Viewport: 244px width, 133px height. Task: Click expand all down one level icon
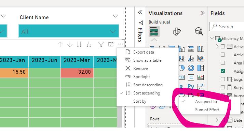[89, 44]
